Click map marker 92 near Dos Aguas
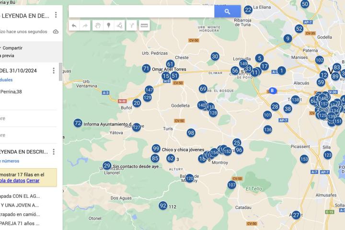 (163, 206)
